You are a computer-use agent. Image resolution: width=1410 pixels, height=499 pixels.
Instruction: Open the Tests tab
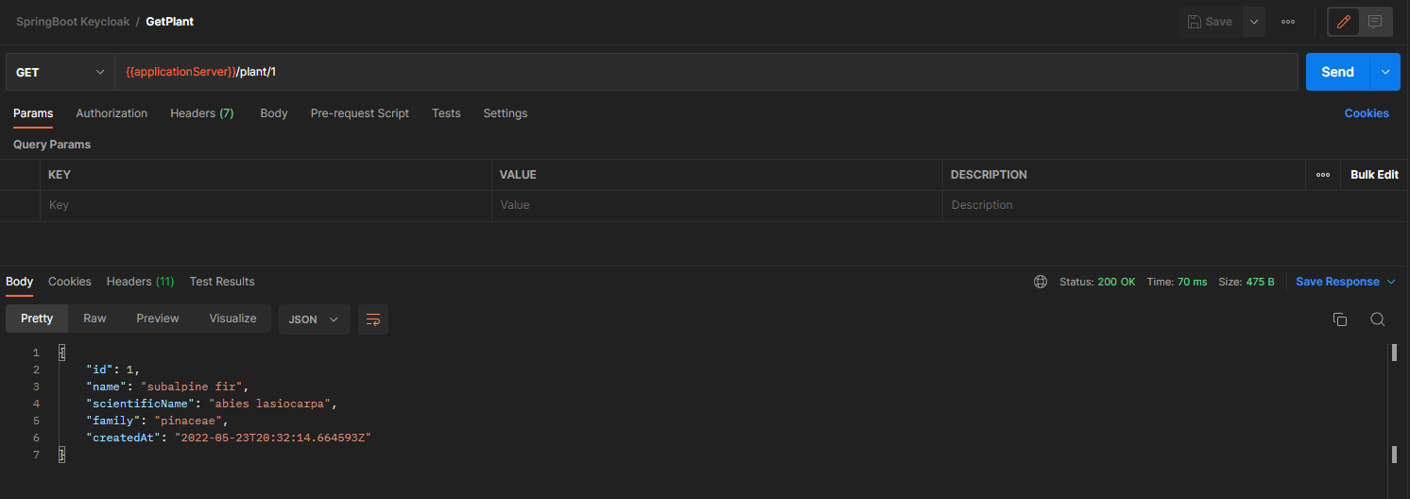[x=446, y=113]
